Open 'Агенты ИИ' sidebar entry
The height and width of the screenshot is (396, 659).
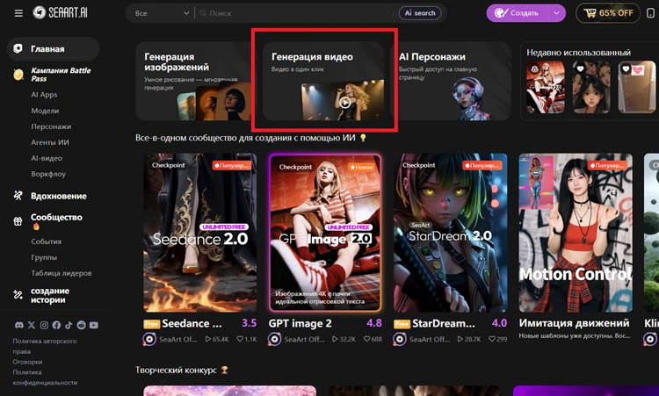50,142
